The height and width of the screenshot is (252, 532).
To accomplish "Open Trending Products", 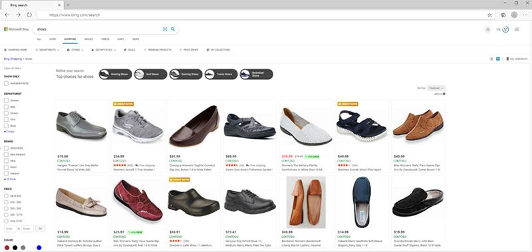I will (x=158, y=50).
